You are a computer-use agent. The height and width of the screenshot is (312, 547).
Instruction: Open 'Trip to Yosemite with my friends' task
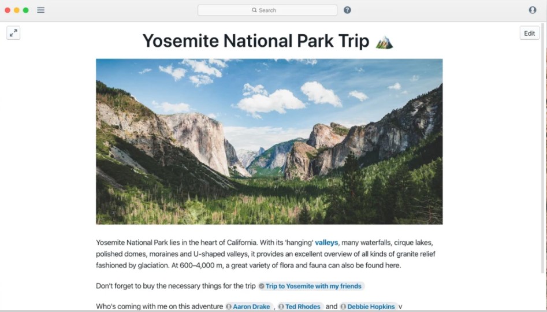314,286
